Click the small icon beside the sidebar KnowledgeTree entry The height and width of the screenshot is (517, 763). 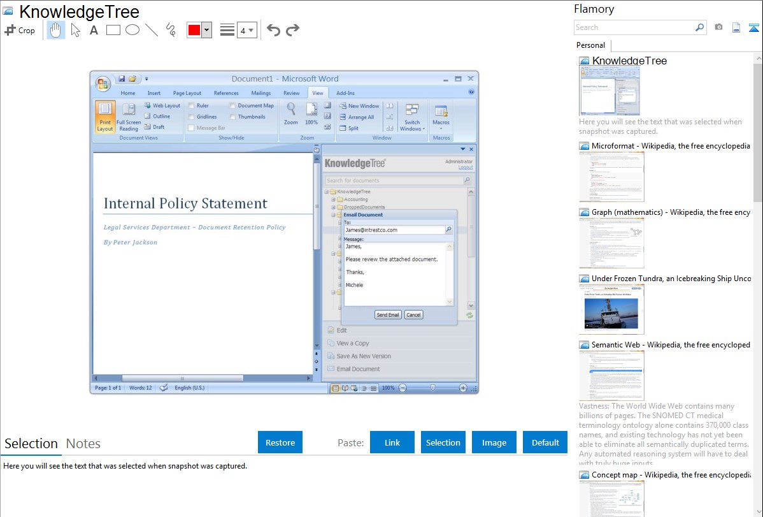tap(584, 61)
